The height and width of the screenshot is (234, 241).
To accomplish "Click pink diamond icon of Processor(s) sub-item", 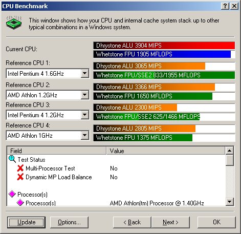I will tap(20, 203).
